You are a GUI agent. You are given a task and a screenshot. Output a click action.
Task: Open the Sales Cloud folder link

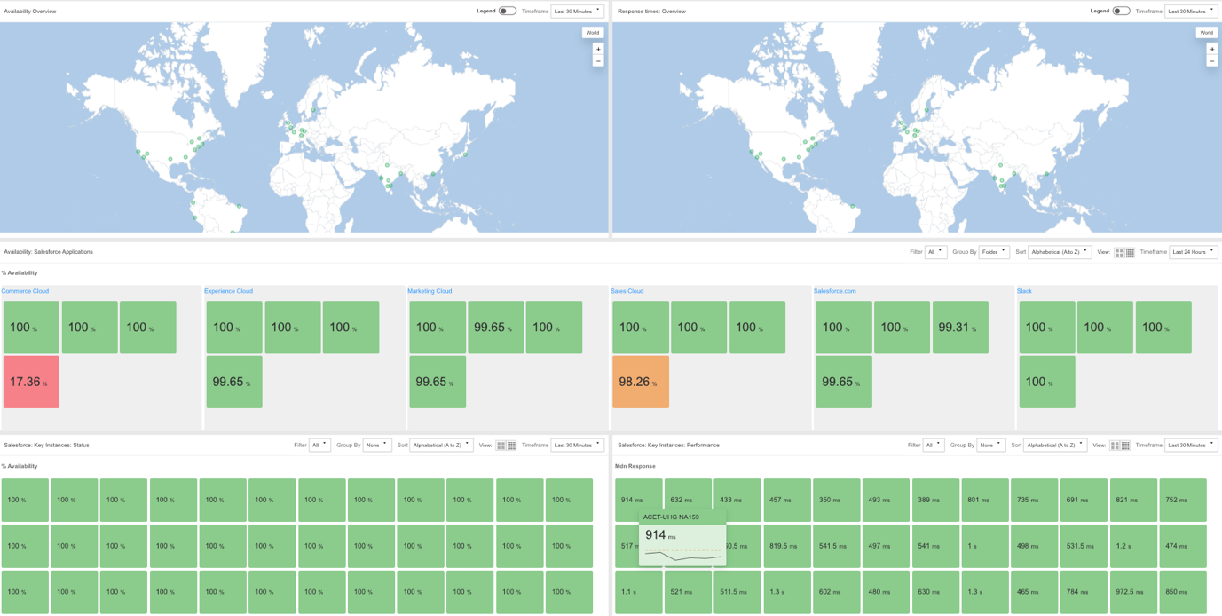[x=627, y=291]
